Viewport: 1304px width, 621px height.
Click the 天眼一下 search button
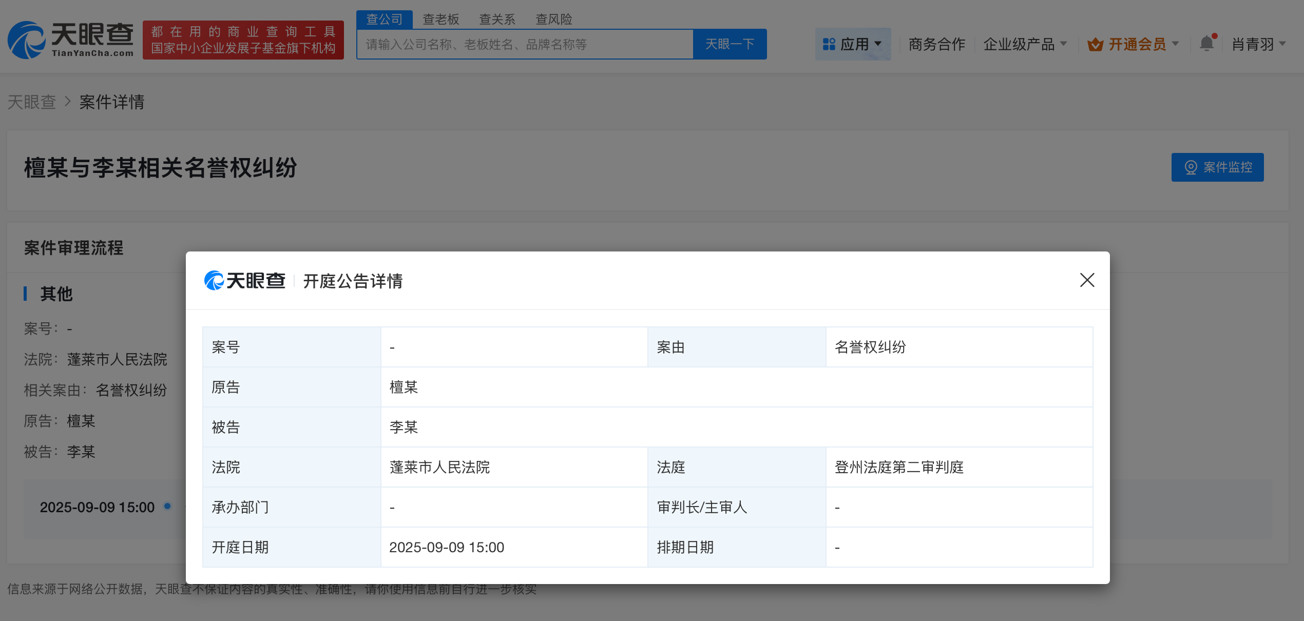click(x=730, y=44)
